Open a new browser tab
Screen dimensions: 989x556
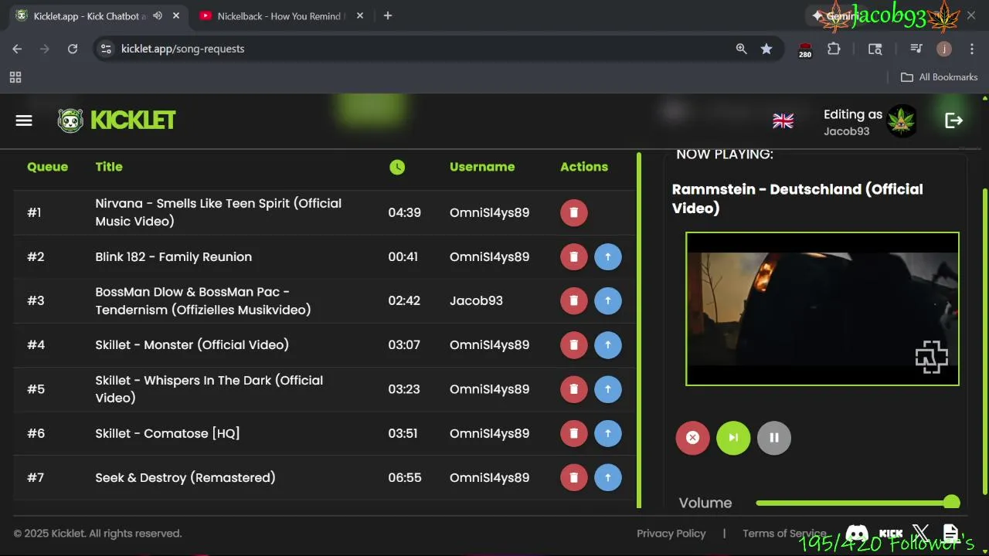pyautogui.click(x=388, y=15)
